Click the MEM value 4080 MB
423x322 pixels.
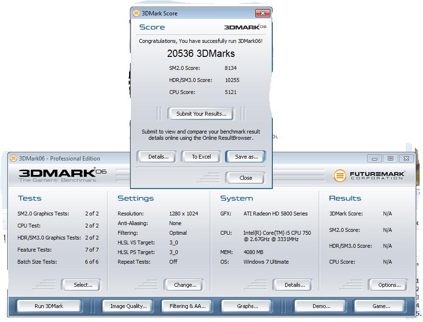tap(253, 252)
